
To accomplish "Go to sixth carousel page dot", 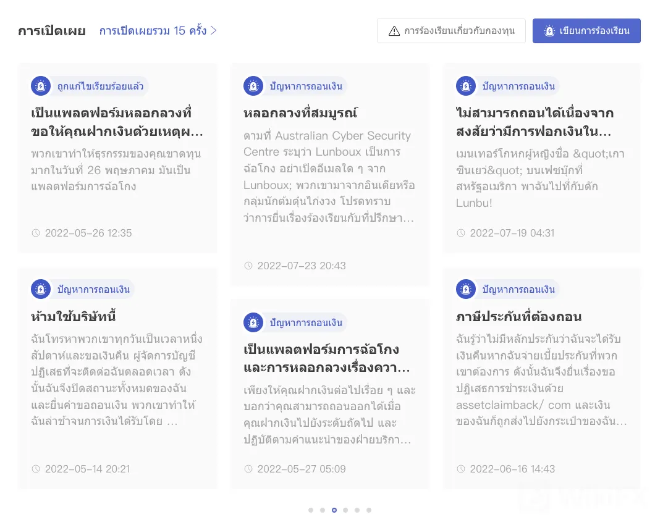I will coord(369,510).
